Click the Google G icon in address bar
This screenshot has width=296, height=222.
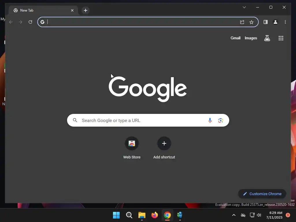42,22
